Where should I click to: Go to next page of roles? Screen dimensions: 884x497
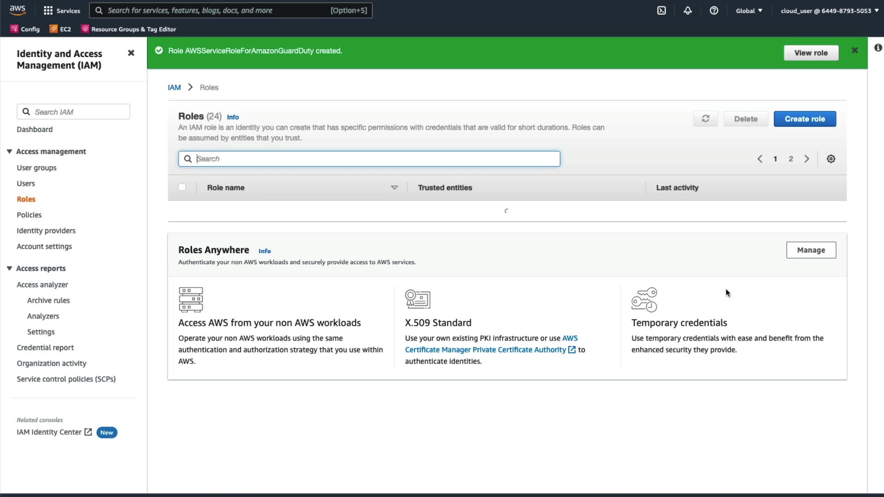tap(807, 159)
